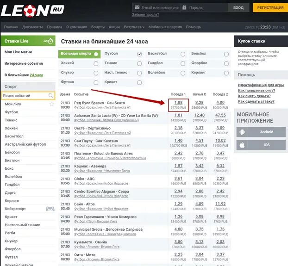Open the Правила menu item
This screenshot has width=288, height=266.
click(x=54, y=27)
